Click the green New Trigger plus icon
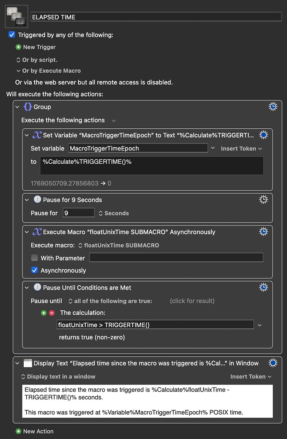The image size is (287, 439). (x=18, y=47)
